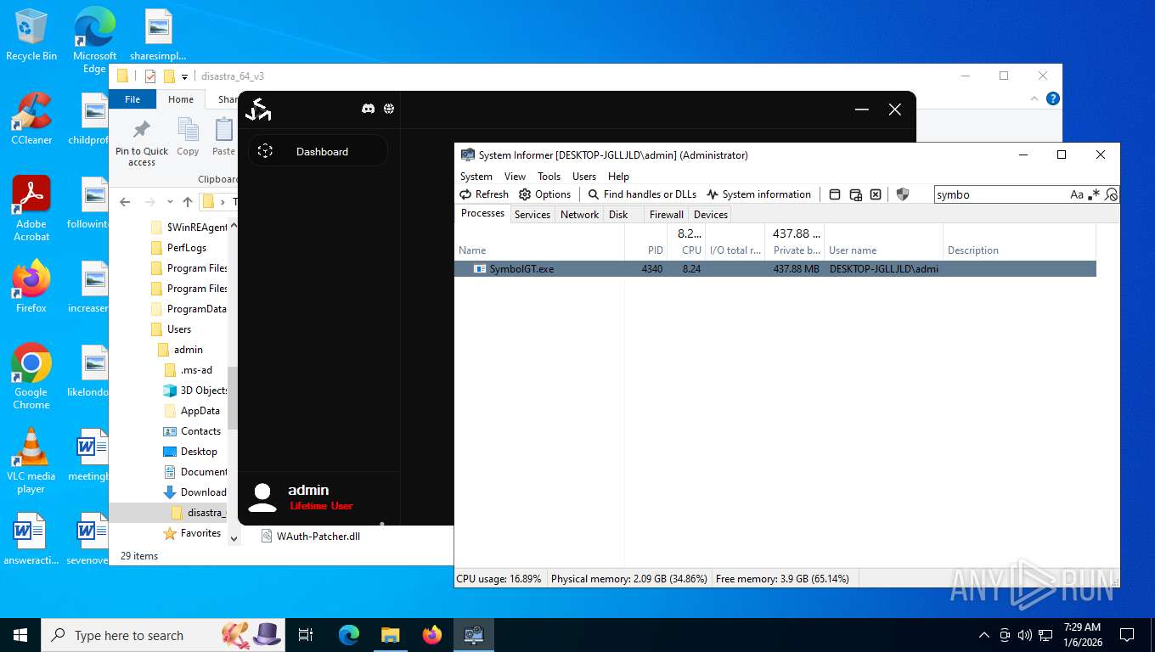1155x652 pixels.
Task: Show hidden system tray icons
Action: [984, 635]
